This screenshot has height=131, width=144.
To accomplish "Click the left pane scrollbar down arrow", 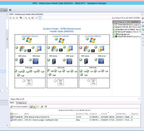I will (7, 88).
